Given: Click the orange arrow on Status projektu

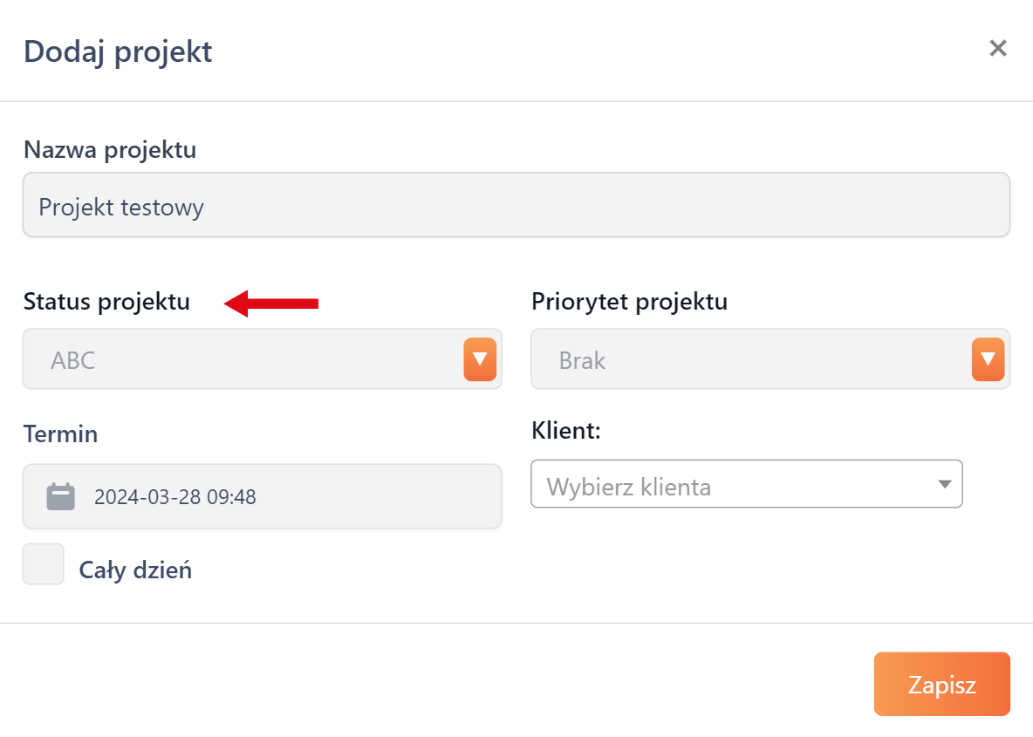Looking at the screenshot, I should click(480, 359).
